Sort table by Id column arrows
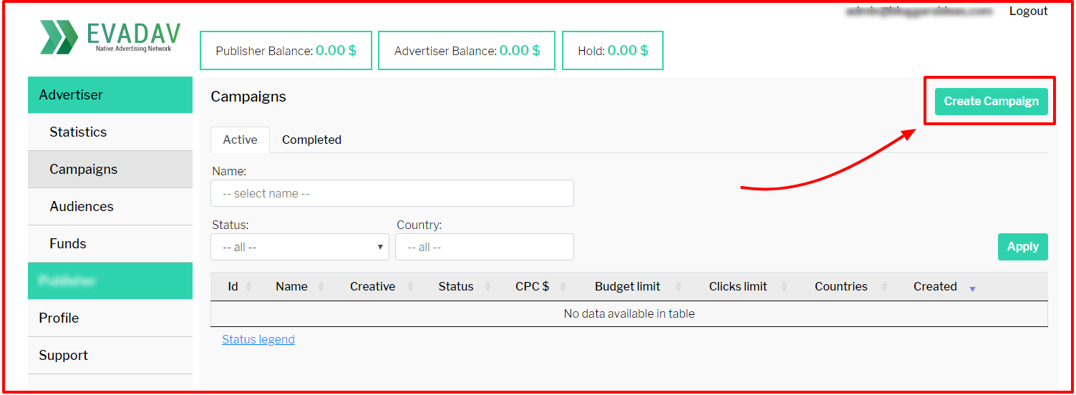 point(248,287)
